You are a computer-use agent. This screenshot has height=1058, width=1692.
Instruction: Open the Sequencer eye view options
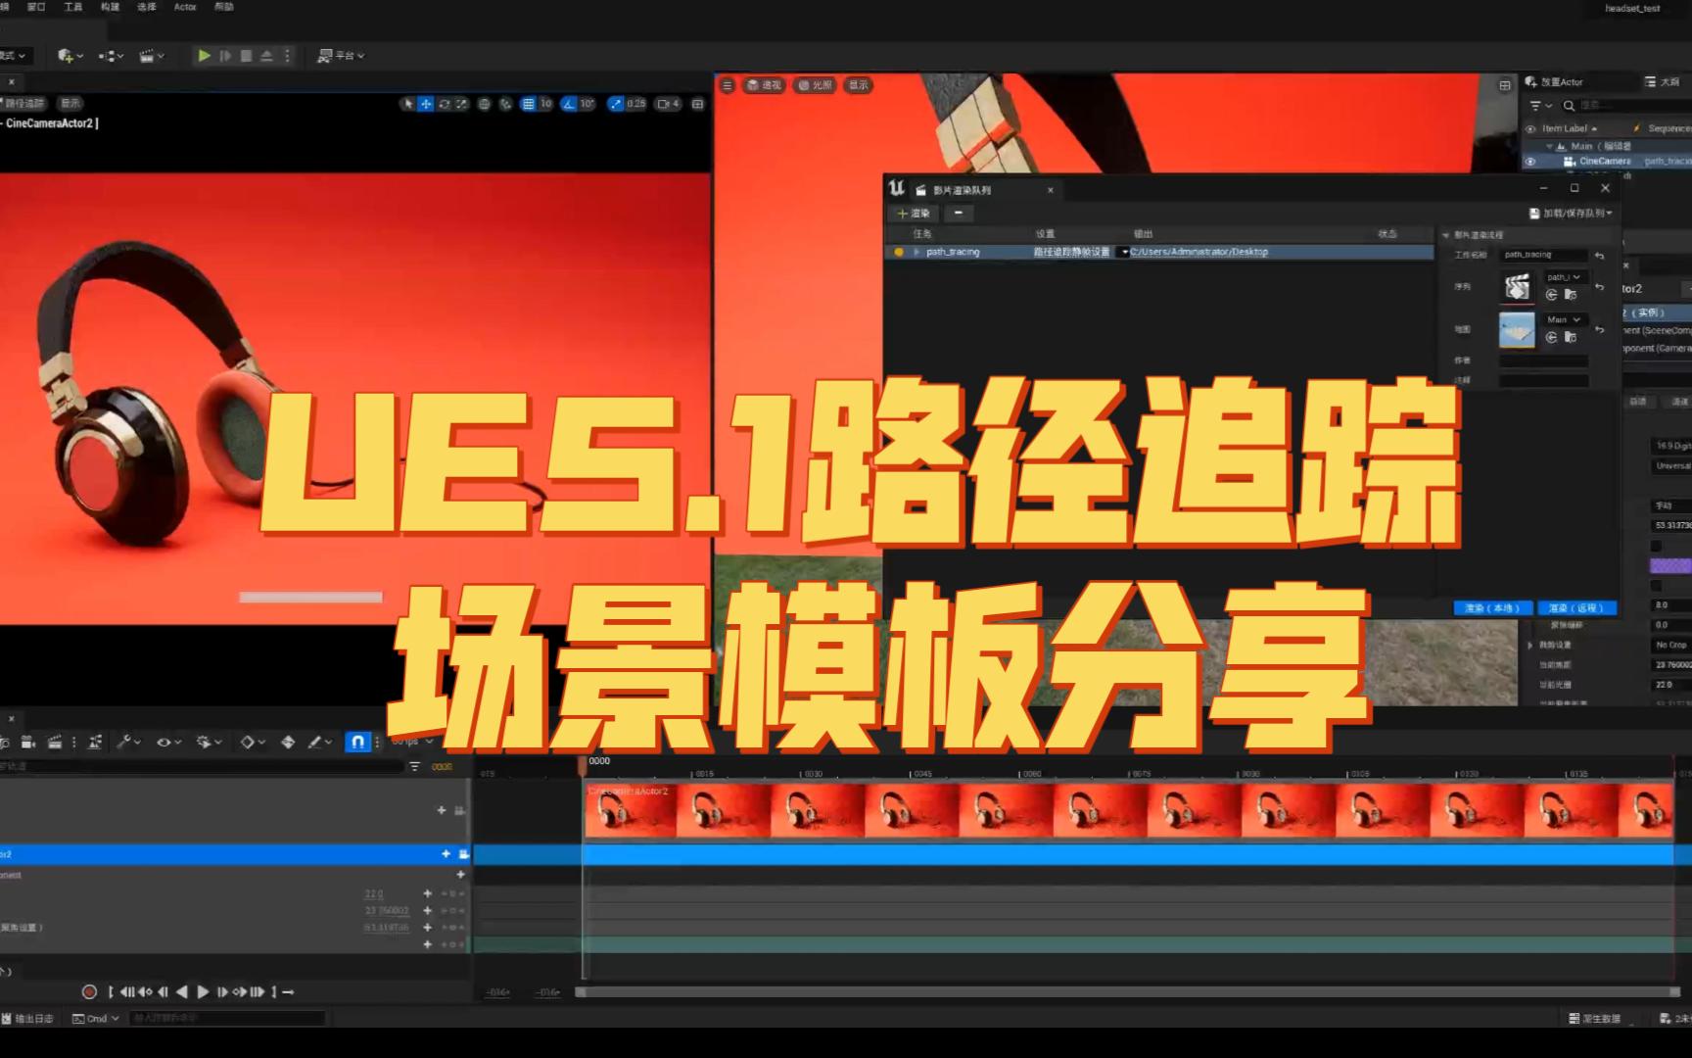click(x=168, y=743)
